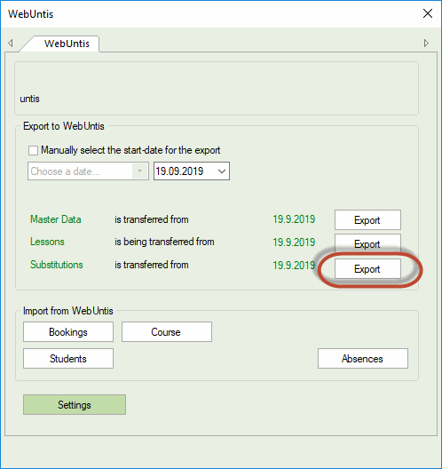The image size is (442, 469).
Task: Export the Substitutions
Action: 367,269
